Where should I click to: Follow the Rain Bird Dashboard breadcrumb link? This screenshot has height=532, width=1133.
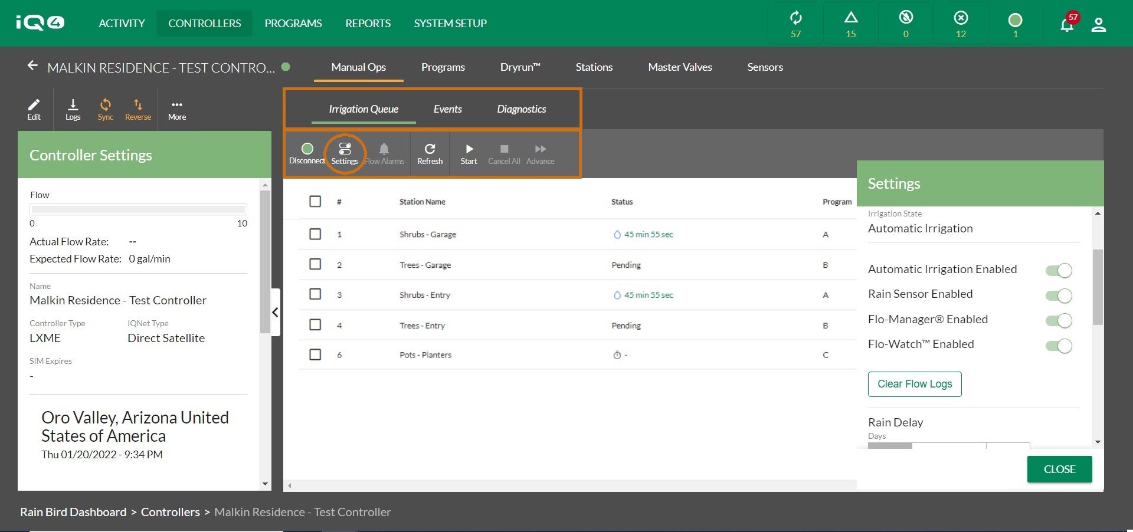pos(73,512)
